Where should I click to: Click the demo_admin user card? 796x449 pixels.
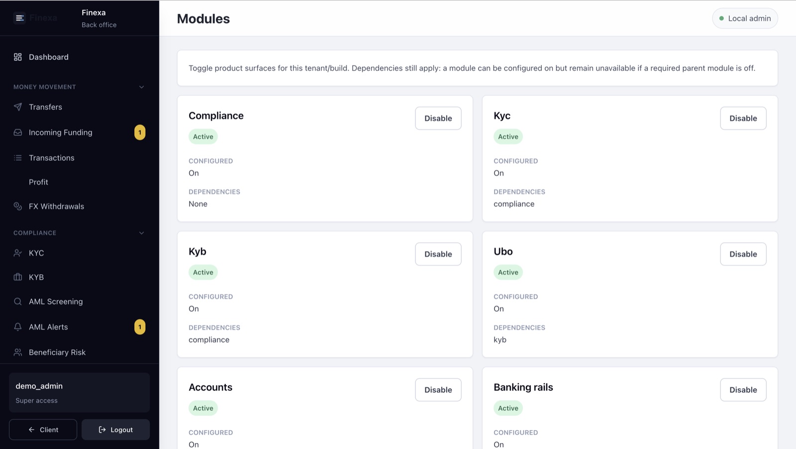tap(80, 393)
